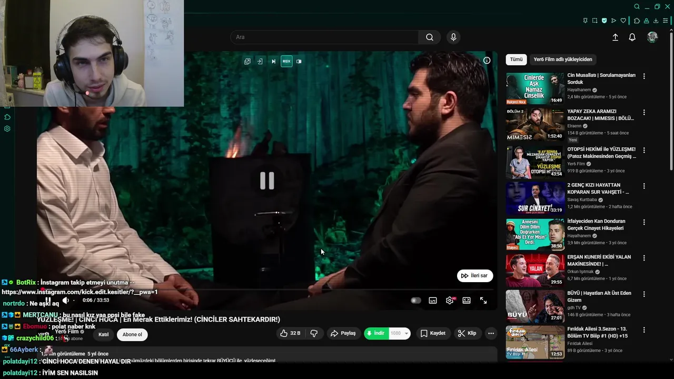Enter fullscreen mode
The height and width of the screenshot is (379, 674).
click(483, 301)
